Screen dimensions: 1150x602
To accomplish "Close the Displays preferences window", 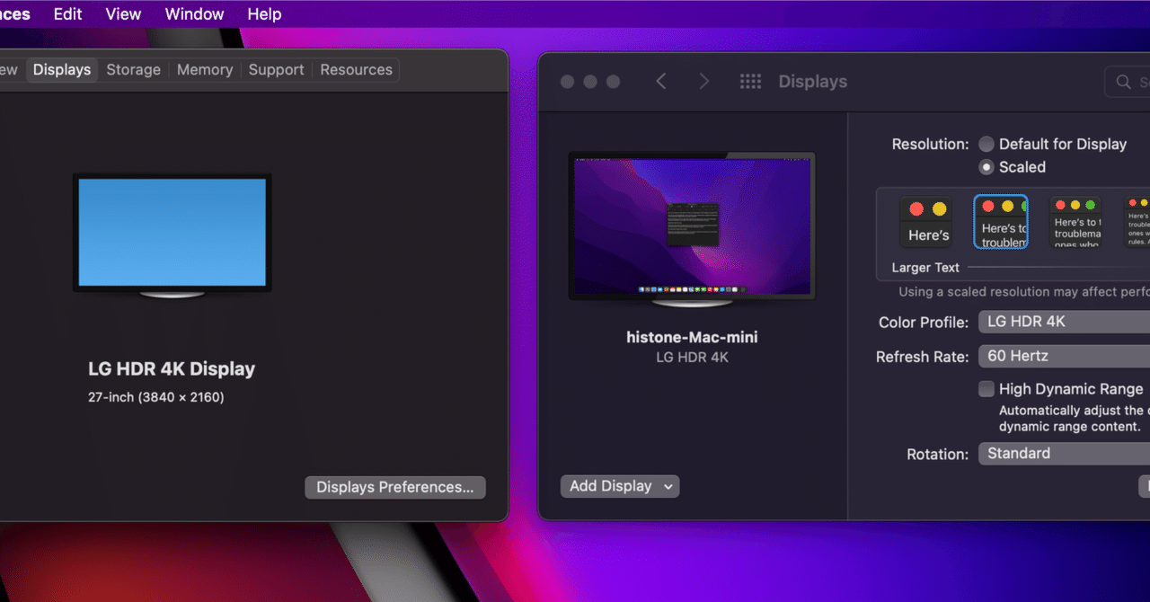I will (x=567, y=82).
